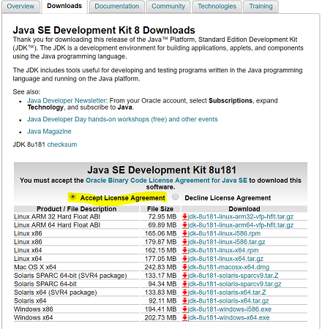Download jdk-8u181-solaris-x64.tar.Z file link
322x329 pixels.
[227, 292]
